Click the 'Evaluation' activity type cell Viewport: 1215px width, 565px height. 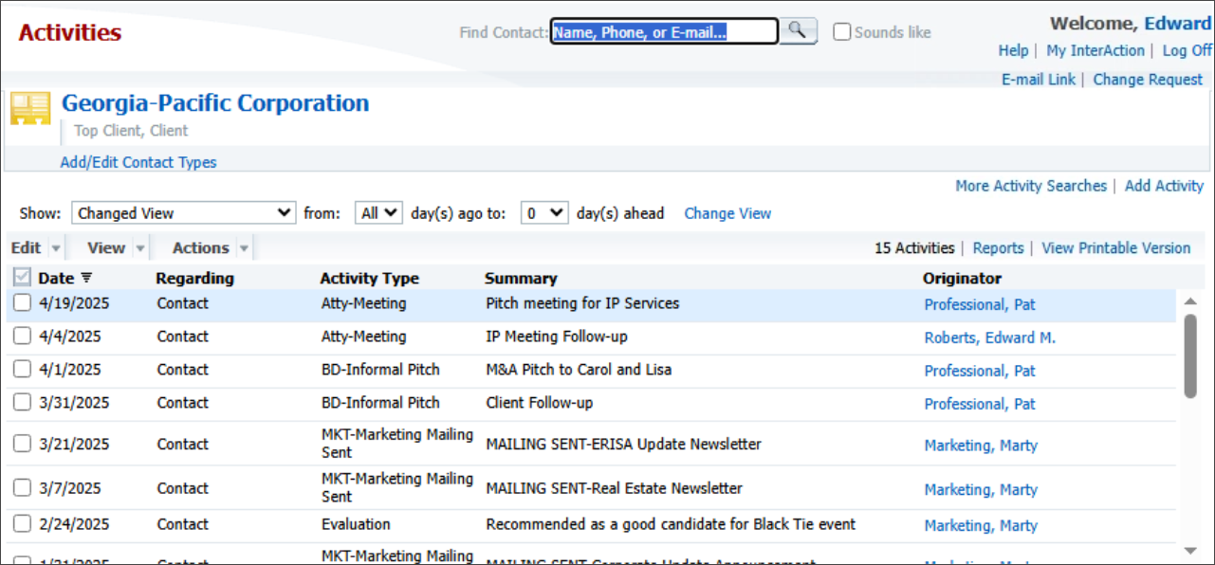[x=356, y=524]
